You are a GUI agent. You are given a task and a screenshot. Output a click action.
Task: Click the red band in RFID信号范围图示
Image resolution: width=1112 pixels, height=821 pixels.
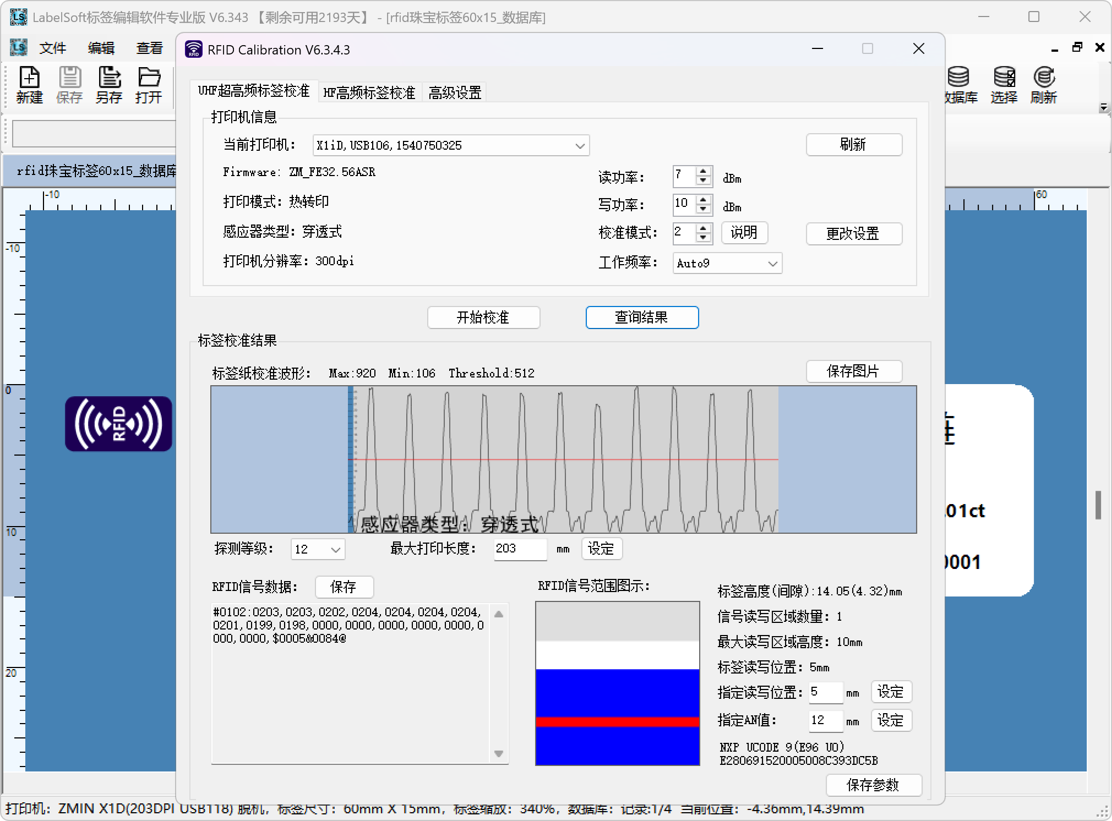point(617,722)
